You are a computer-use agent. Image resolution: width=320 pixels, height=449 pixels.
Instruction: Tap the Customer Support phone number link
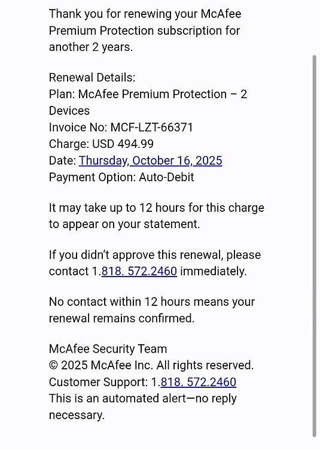tap(199, 382)
